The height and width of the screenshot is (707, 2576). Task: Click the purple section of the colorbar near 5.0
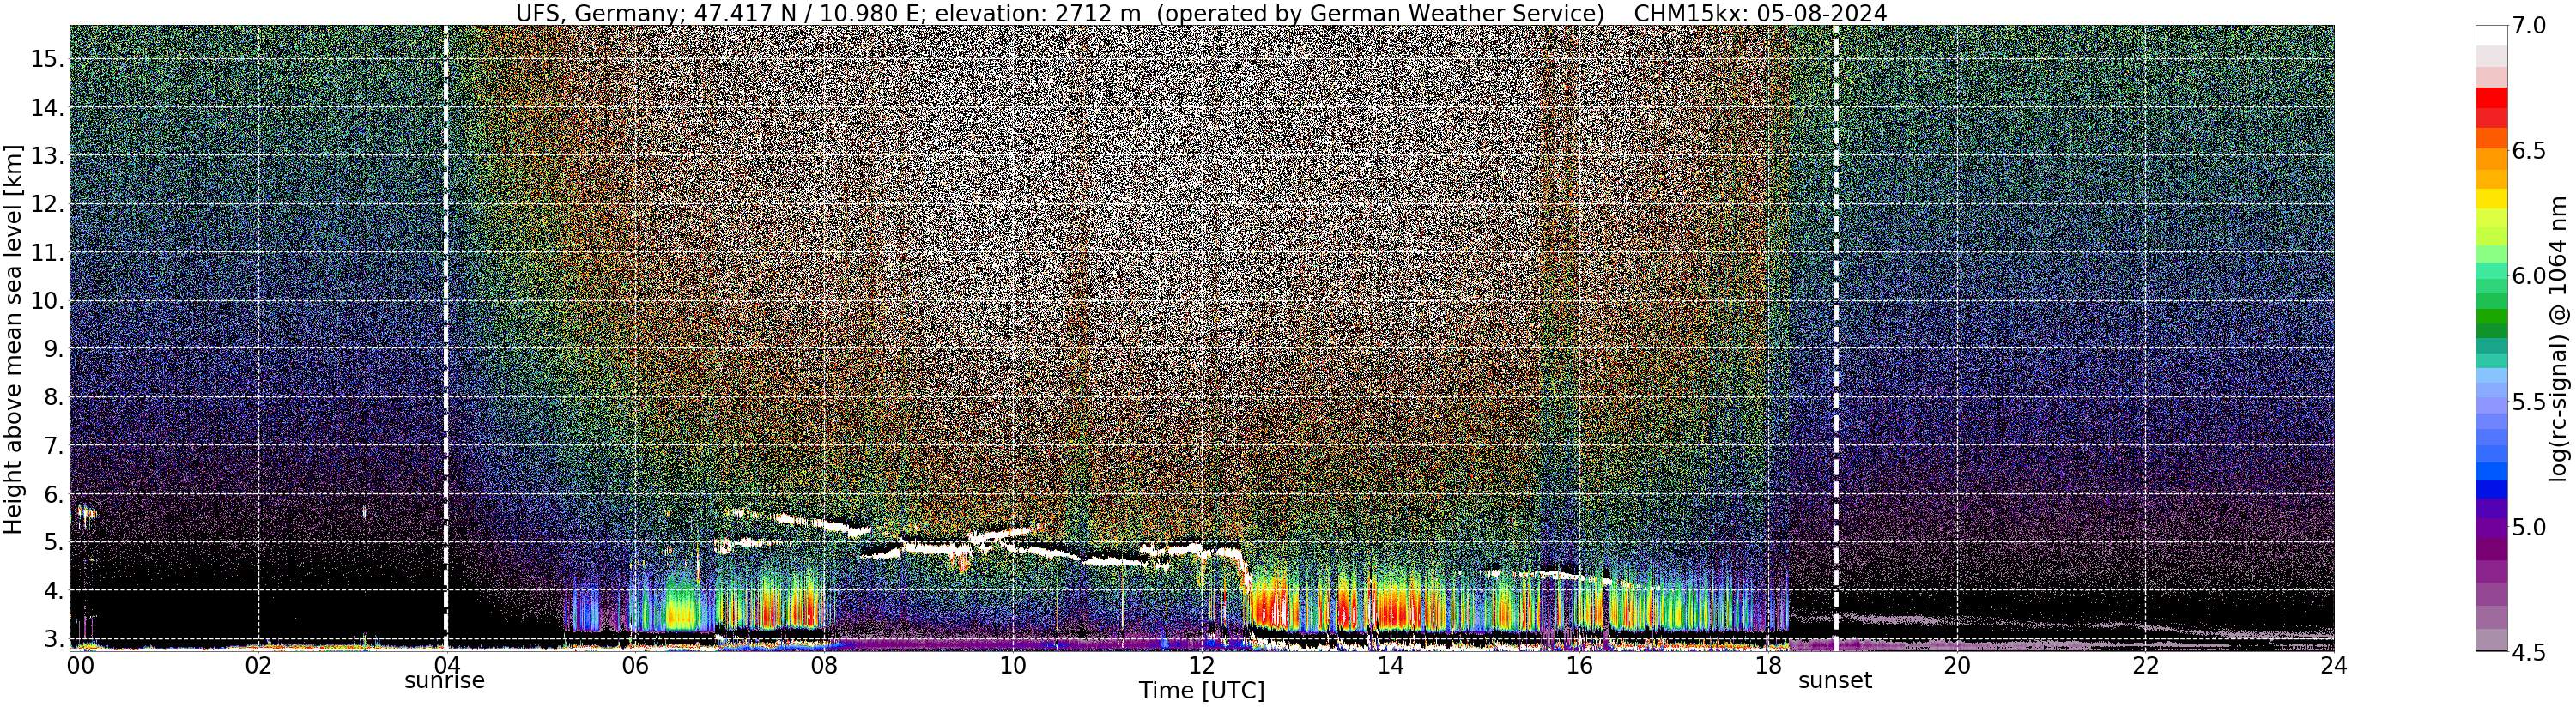click(x=2491, y=527)
